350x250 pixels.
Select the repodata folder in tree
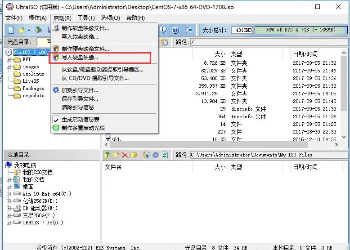tap(33, 95)
